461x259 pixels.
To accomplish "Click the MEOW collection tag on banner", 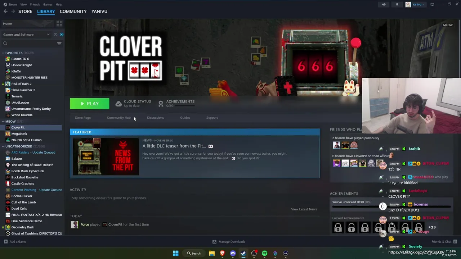I will coord(448,25).
